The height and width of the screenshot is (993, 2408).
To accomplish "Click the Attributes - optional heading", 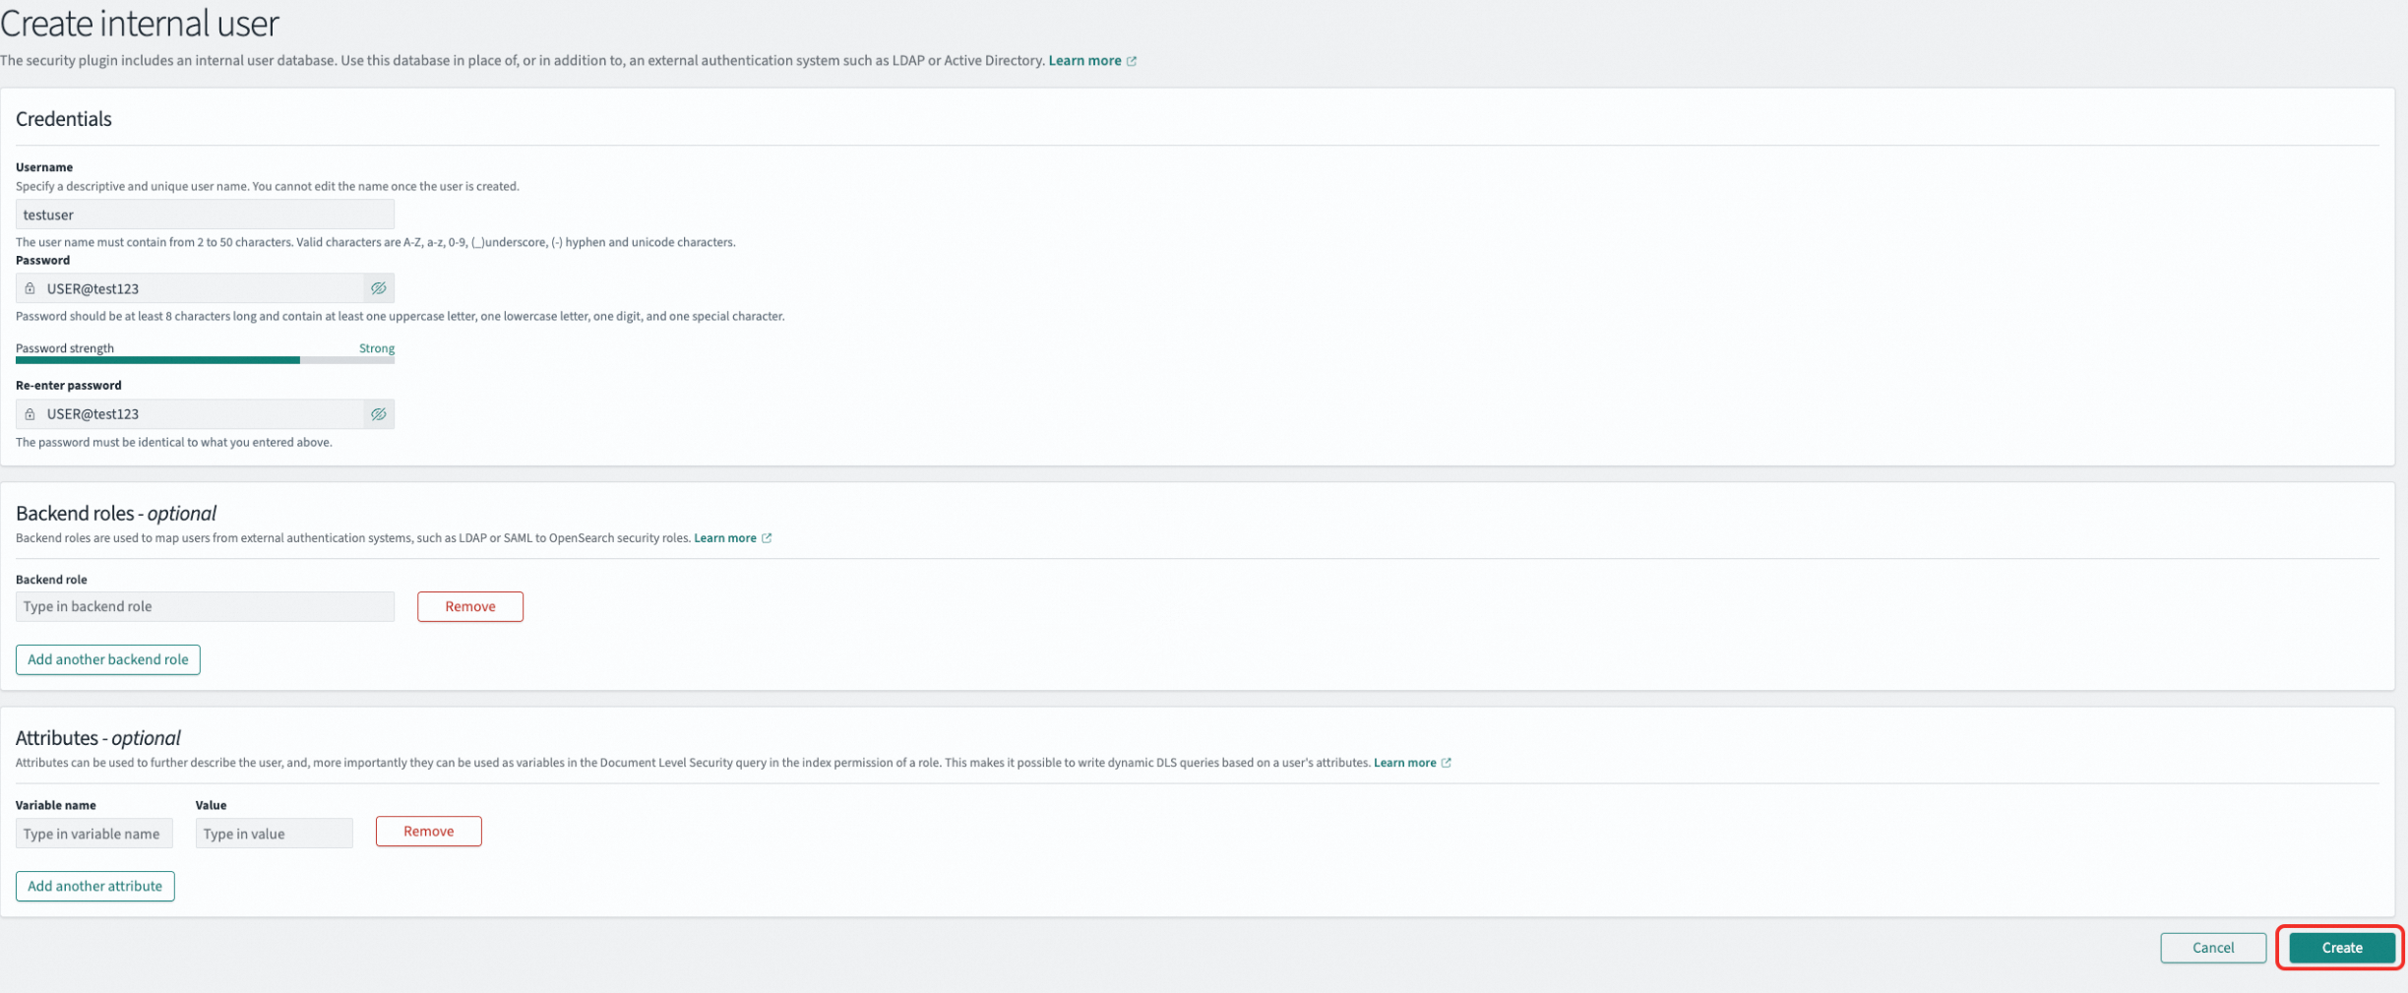I will 98,738.
